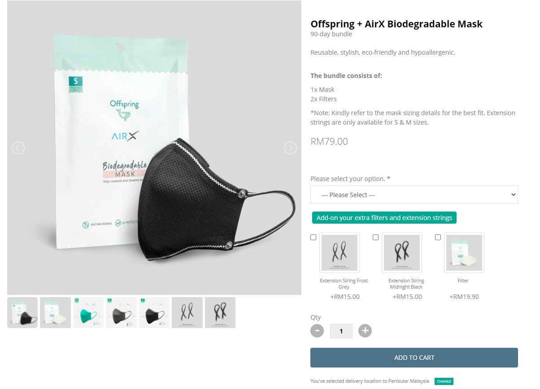540x389 pixels.
Task: Select the white filter pack thumbnail
Action: click(55, 312)
